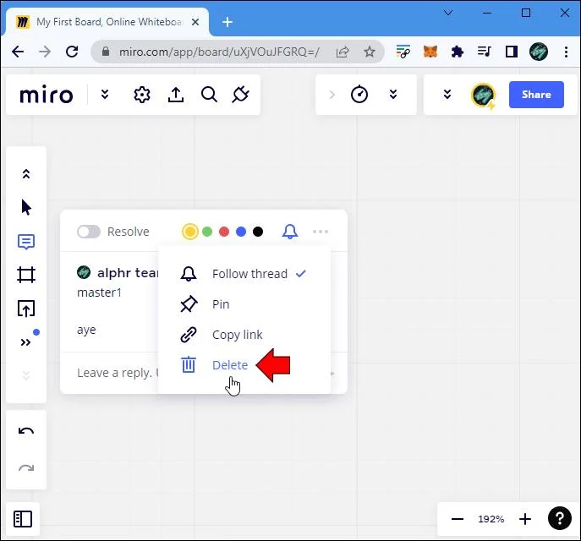Expand the collaboration tools chevron after the timer

pos(393,95)
